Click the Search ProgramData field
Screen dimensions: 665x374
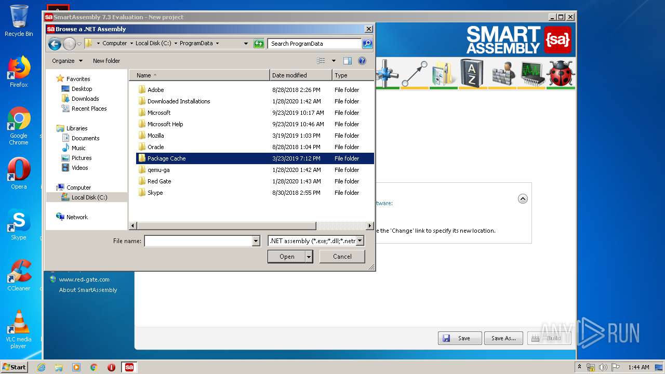pos(315,44)
